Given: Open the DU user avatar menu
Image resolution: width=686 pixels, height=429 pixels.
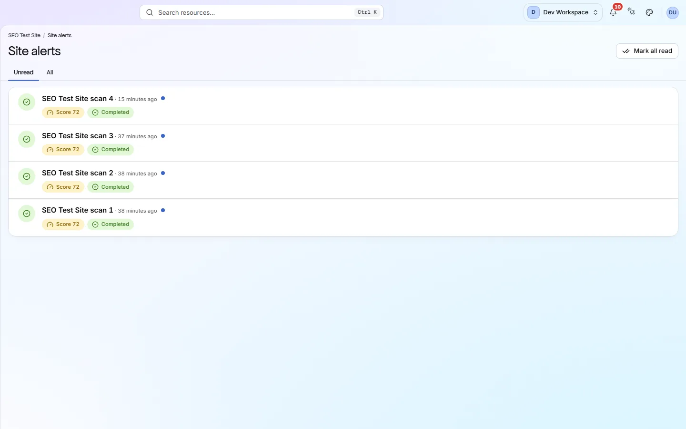Looking at the screenshot, I should [x=672, y=12].
